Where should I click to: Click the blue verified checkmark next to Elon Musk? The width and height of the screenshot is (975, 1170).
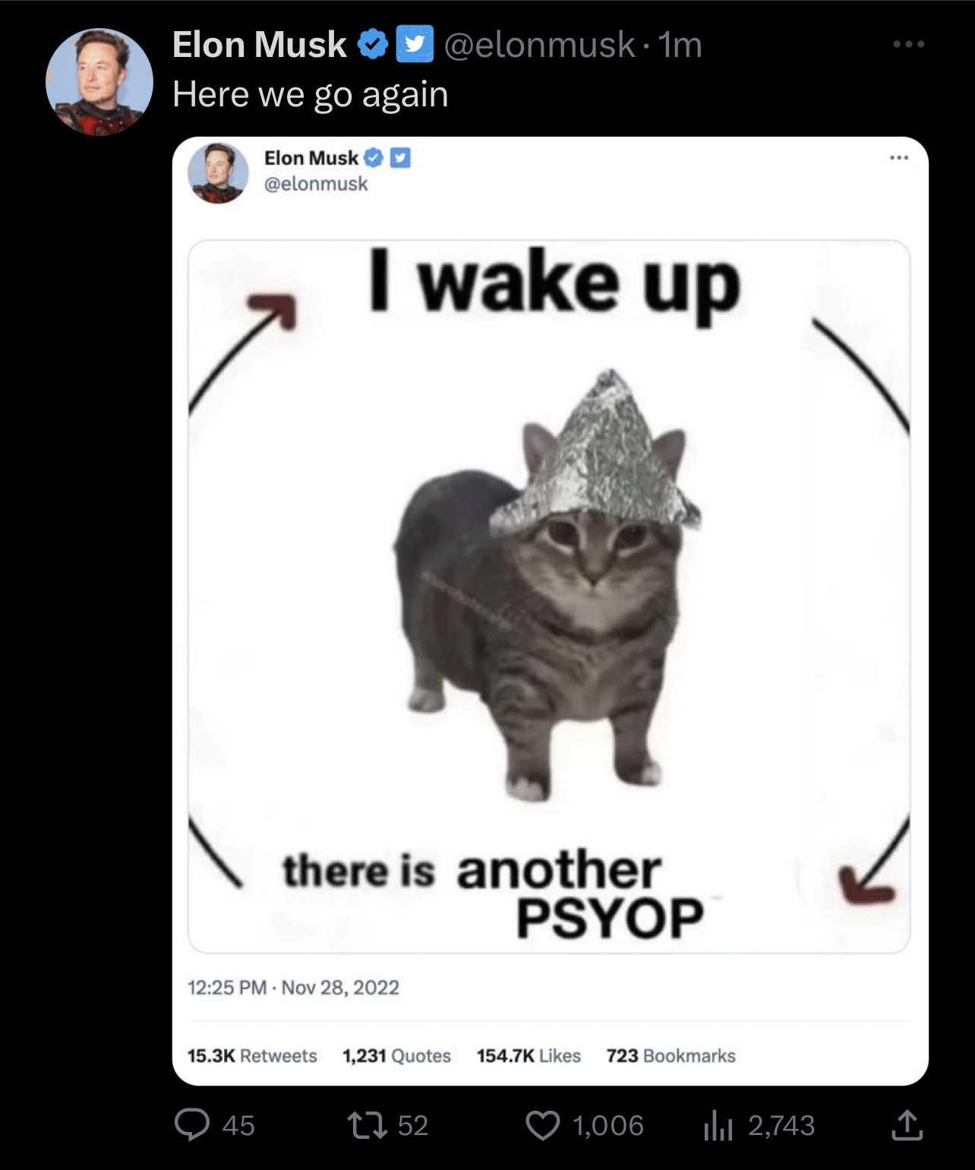pyautogui.click(x=373, y=44)
